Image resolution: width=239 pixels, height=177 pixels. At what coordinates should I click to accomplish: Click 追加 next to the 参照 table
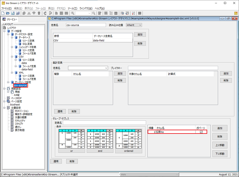pos(140,34)
